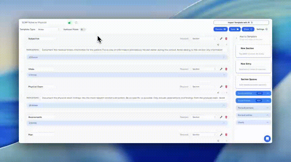Open Assessments' Section type dropdown
This screenshot has width=291, height=162.
tap(203, 117)
